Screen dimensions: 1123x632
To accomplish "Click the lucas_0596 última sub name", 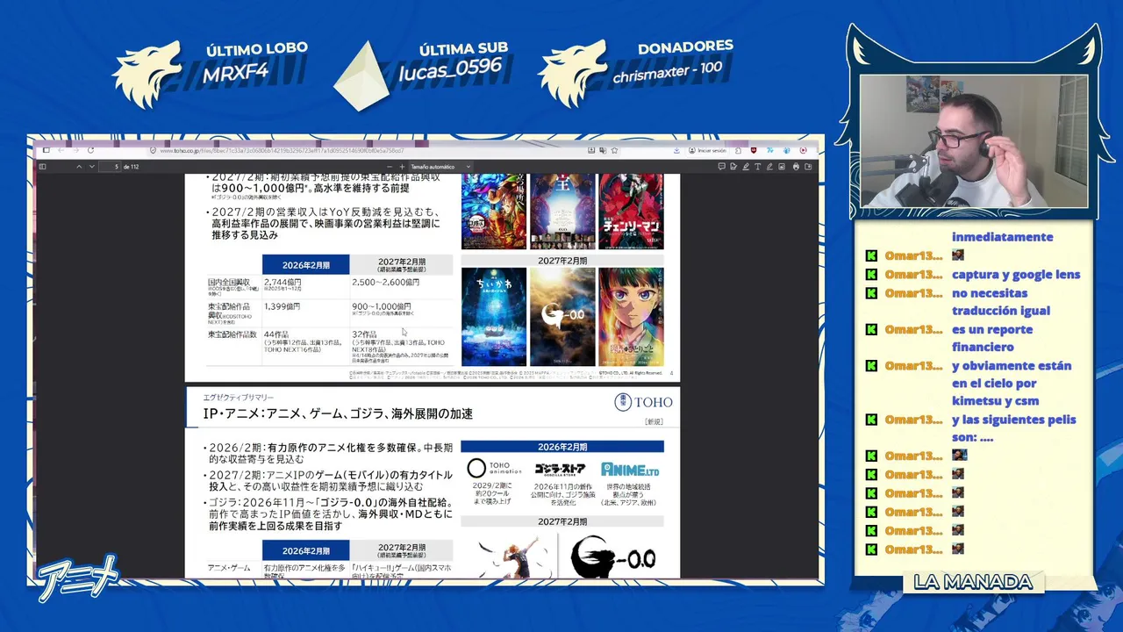I will 450,68.
